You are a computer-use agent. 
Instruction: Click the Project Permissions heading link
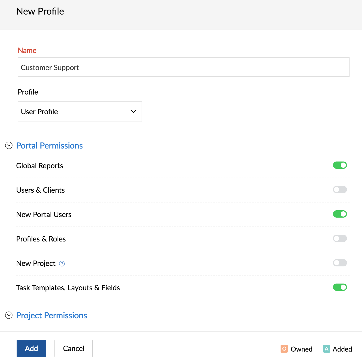coord(52,315)
